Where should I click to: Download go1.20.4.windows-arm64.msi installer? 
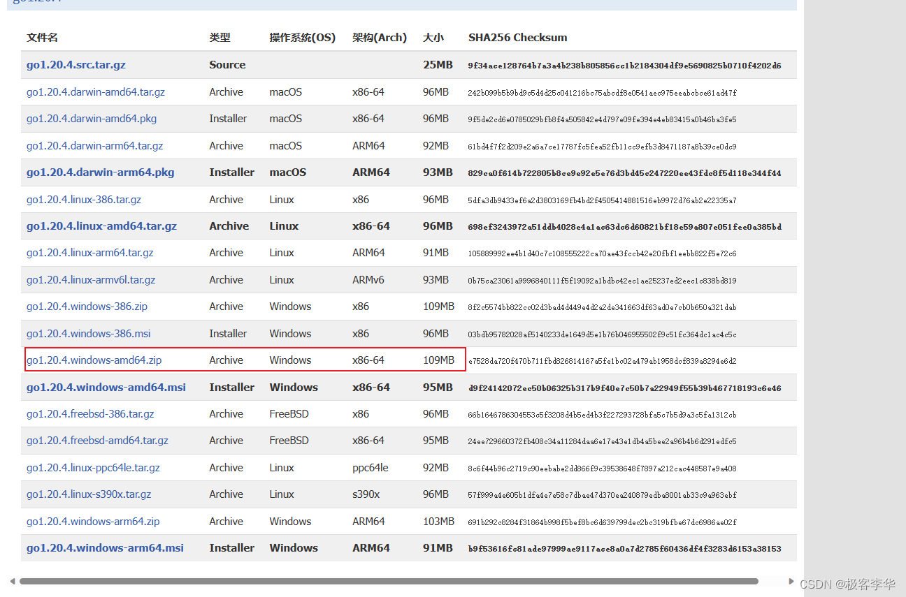[x=106, y=548]
